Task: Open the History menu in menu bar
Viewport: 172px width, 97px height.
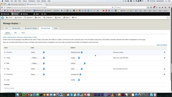Action: [x=25, y=1]
